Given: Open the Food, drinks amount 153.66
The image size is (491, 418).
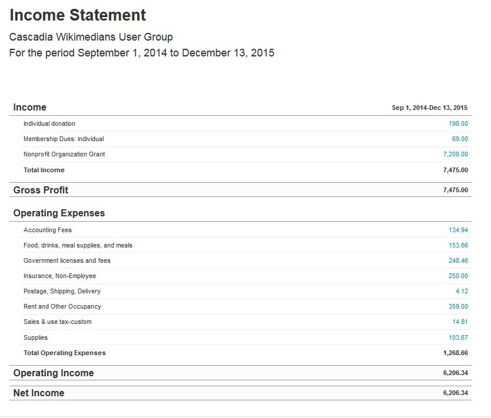Looking at the screenshot, I should coord(458,245).
